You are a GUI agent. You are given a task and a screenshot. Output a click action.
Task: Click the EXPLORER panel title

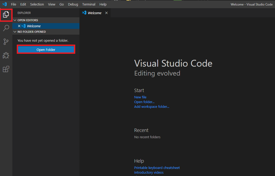click(24, 13)
